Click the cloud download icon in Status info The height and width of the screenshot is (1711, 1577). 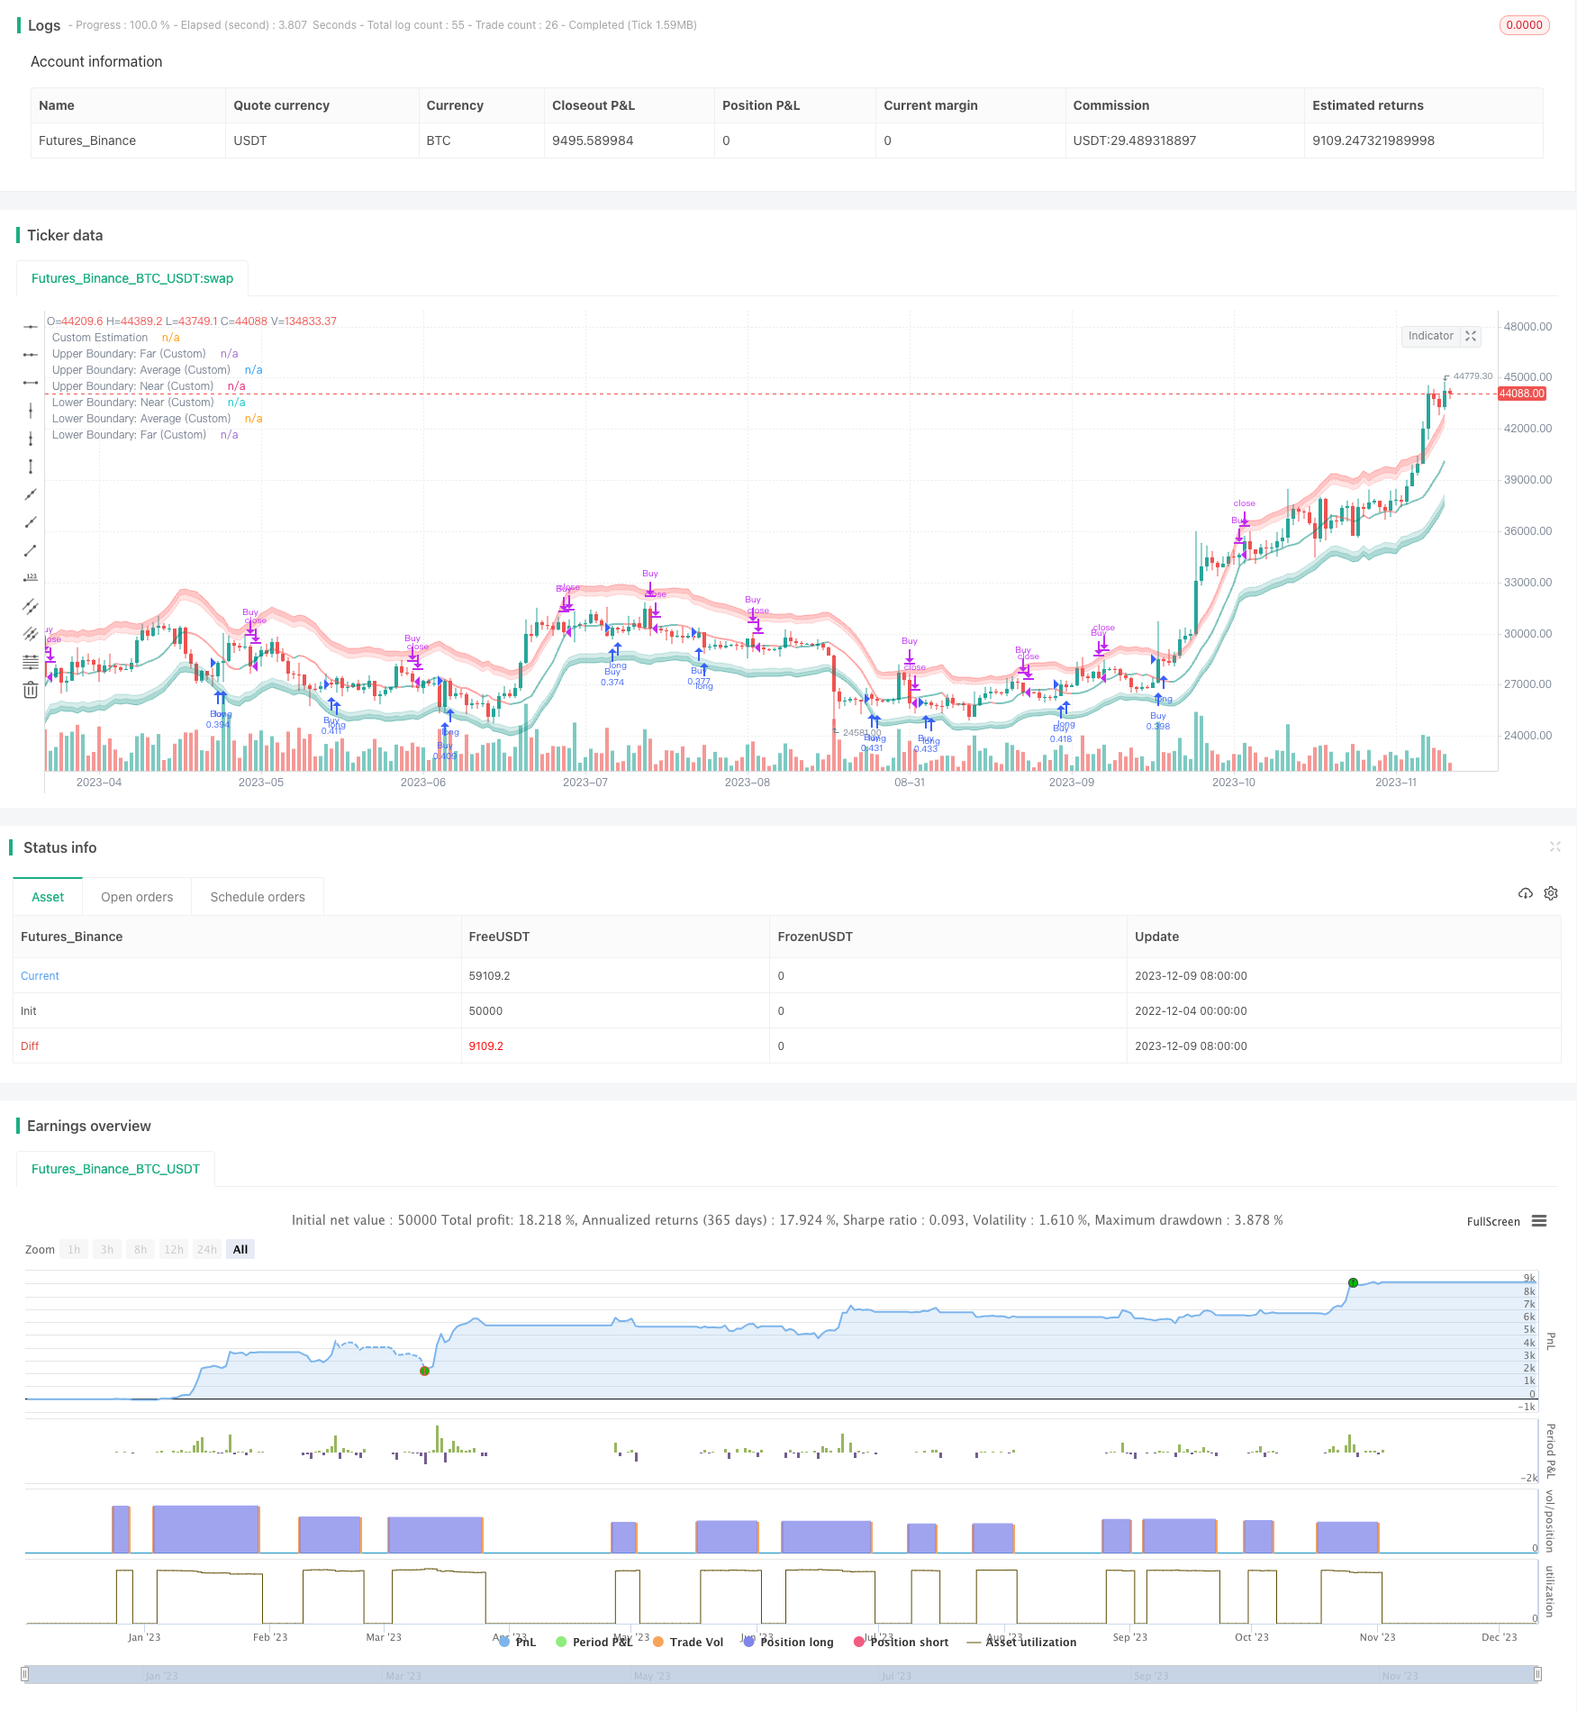coord(1525,893)
